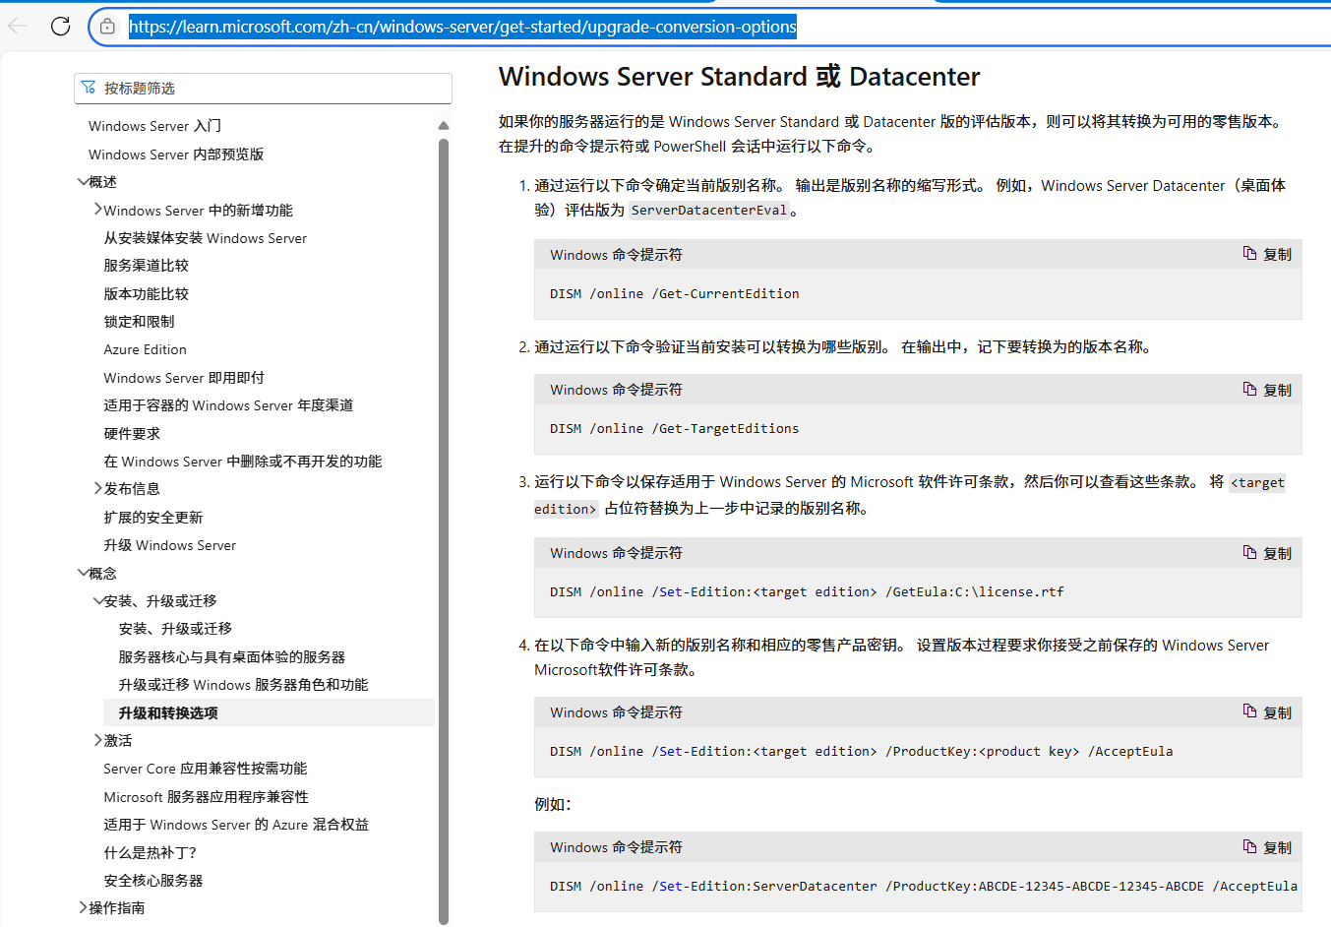Open 服务渠道比较 page
The height and width of the screenshot is (927, 1331).
click(x=146, y=266)
